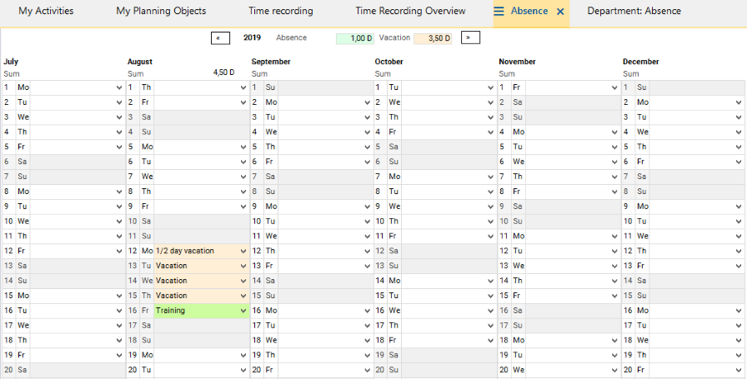The width and height of the screenshot is (747, 379).
Task: Open dropdown for July 19 Friday
Action: (119, 355)
